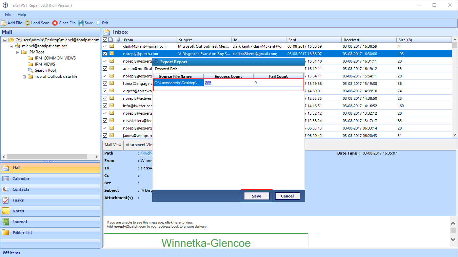Uncheck the newsletters@tec email checkbox
The height and width of the screenshot is (257, 458).
coord(105,121)
